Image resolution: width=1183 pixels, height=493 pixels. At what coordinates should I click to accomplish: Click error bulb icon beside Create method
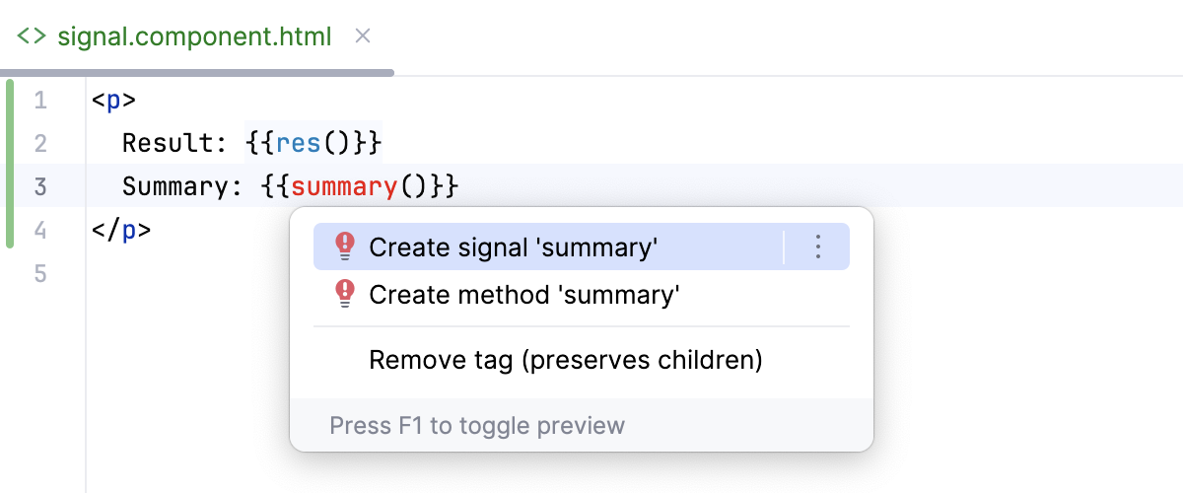[344, 294]
